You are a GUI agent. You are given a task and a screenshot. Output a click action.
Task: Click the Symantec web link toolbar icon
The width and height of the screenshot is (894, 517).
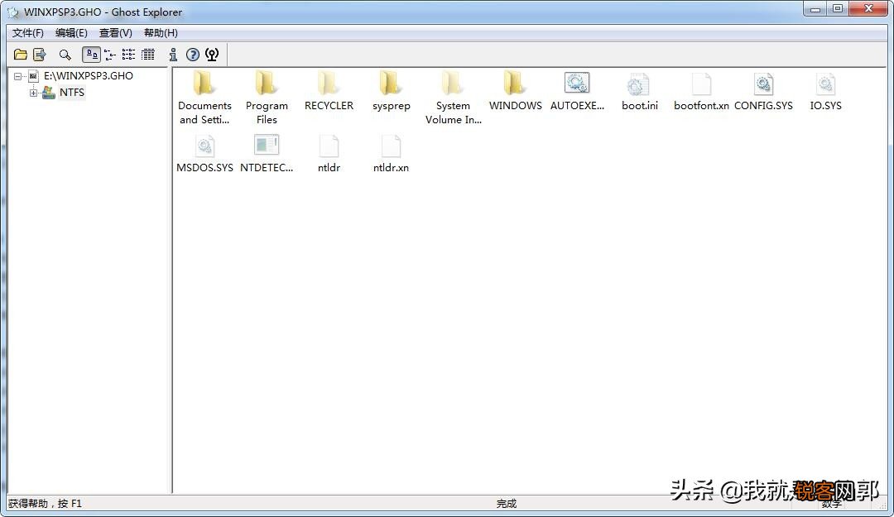(212, 55)
